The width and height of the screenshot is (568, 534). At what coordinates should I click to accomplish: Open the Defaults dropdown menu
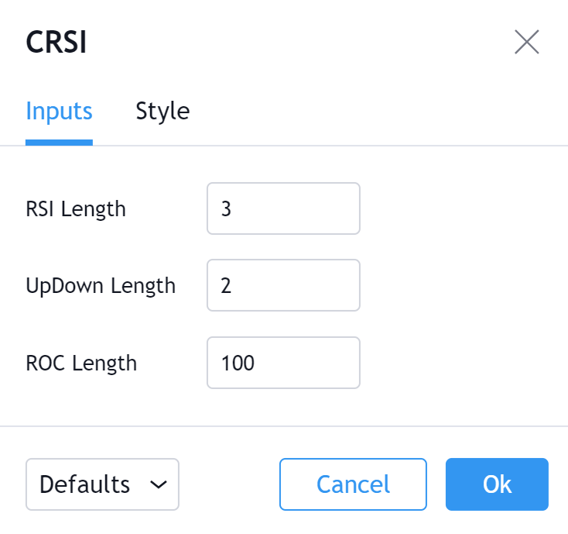click(102, 484)
